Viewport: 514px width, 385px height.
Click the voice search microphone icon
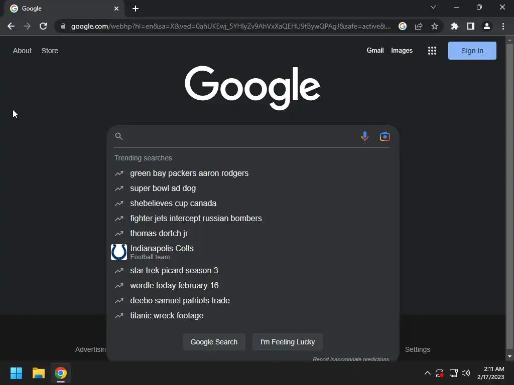365,136
